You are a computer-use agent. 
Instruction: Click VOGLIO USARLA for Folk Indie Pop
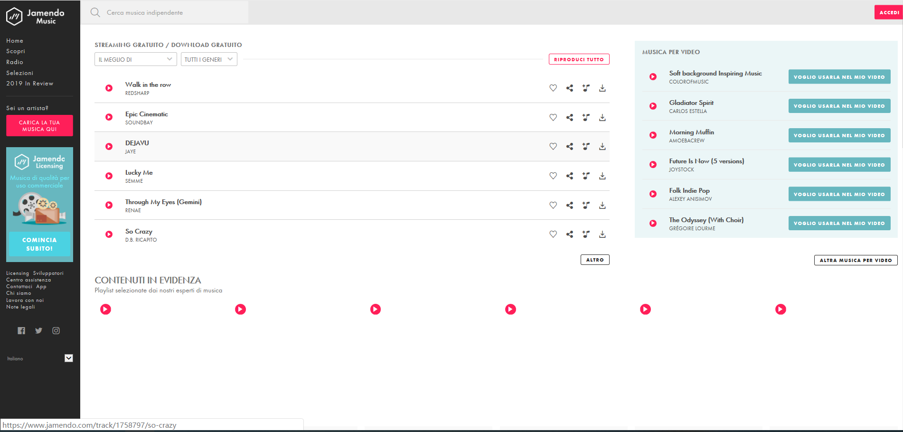point(839,194)
